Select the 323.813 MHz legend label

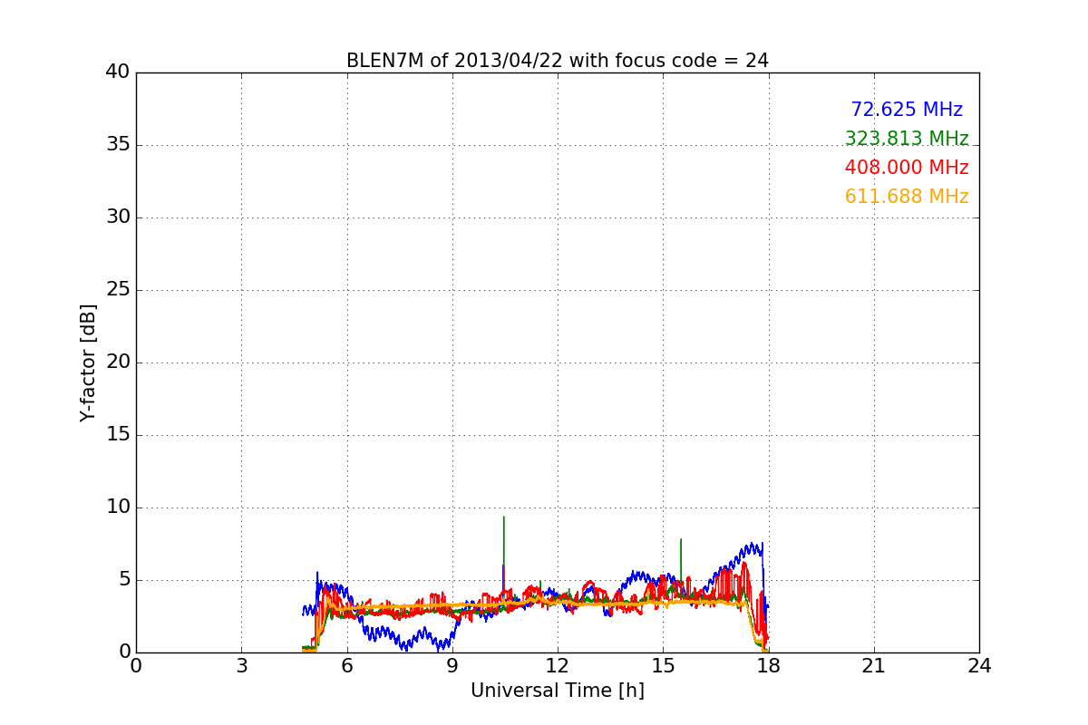907,139
